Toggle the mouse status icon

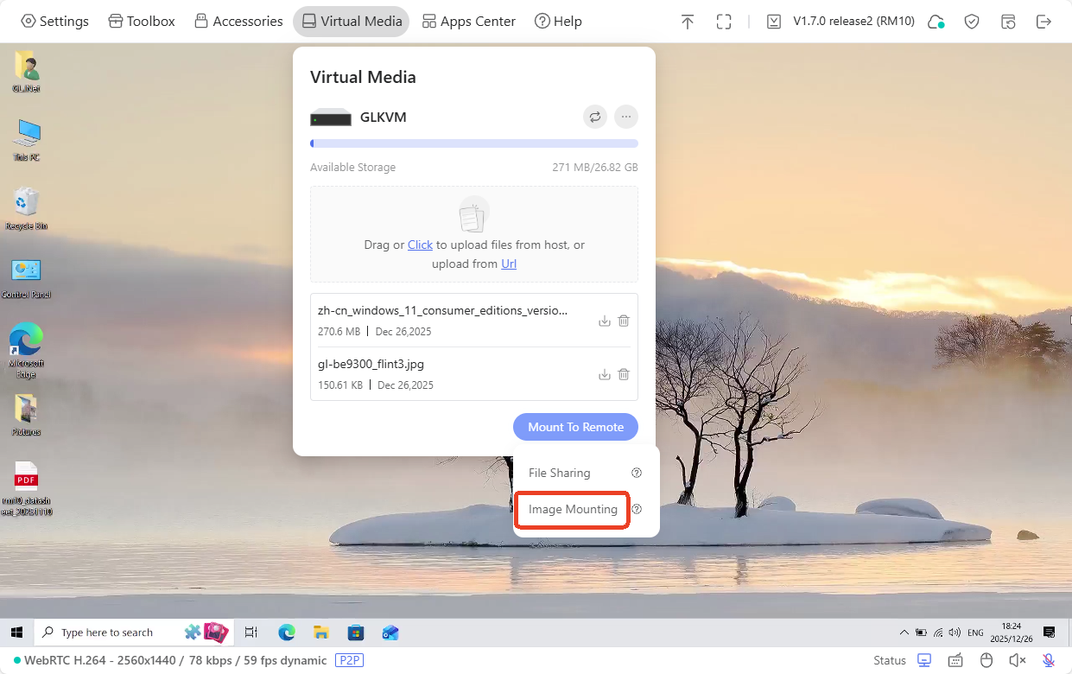[x=986, y=660]
